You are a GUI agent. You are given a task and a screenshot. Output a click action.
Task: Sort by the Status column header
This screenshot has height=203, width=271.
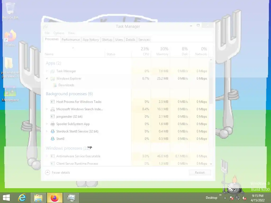pyautogui.click(x=118, y=52)
